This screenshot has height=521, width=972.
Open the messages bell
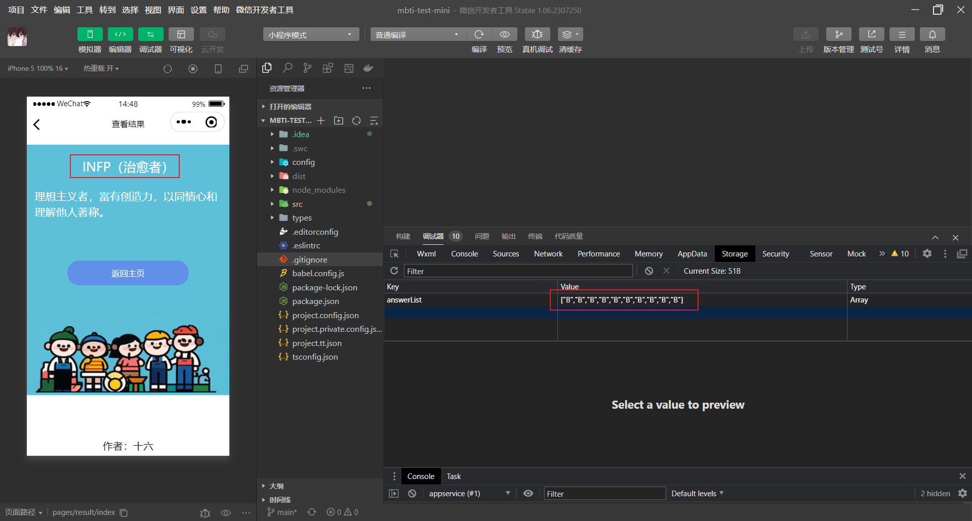click(x=932, y=34)
